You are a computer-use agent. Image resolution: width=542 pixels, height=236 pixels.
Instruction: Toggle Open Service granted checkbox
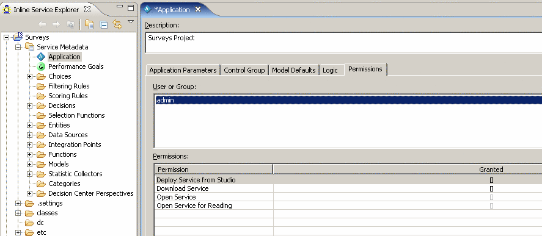coord(491,198)
